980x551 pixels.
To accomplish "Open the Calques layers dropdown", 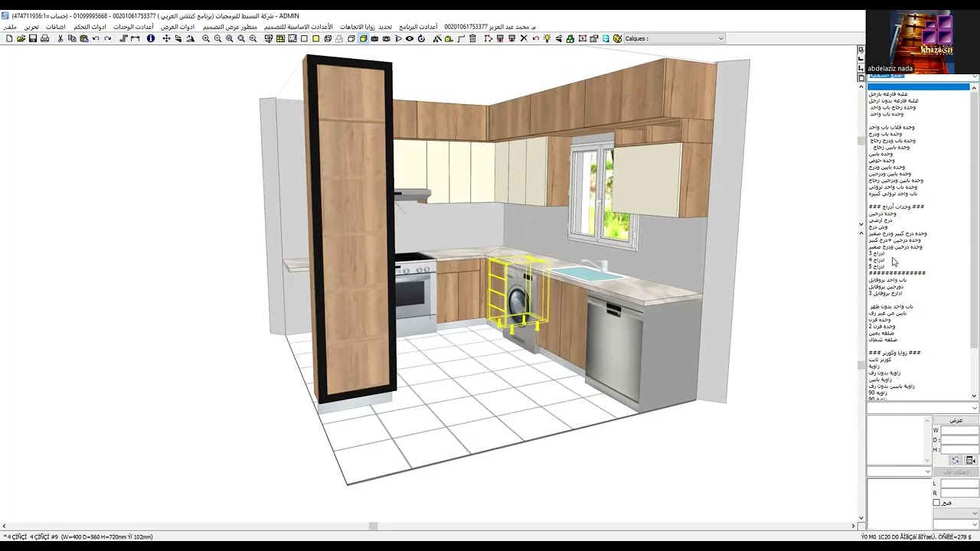I will tap(675, 38).
